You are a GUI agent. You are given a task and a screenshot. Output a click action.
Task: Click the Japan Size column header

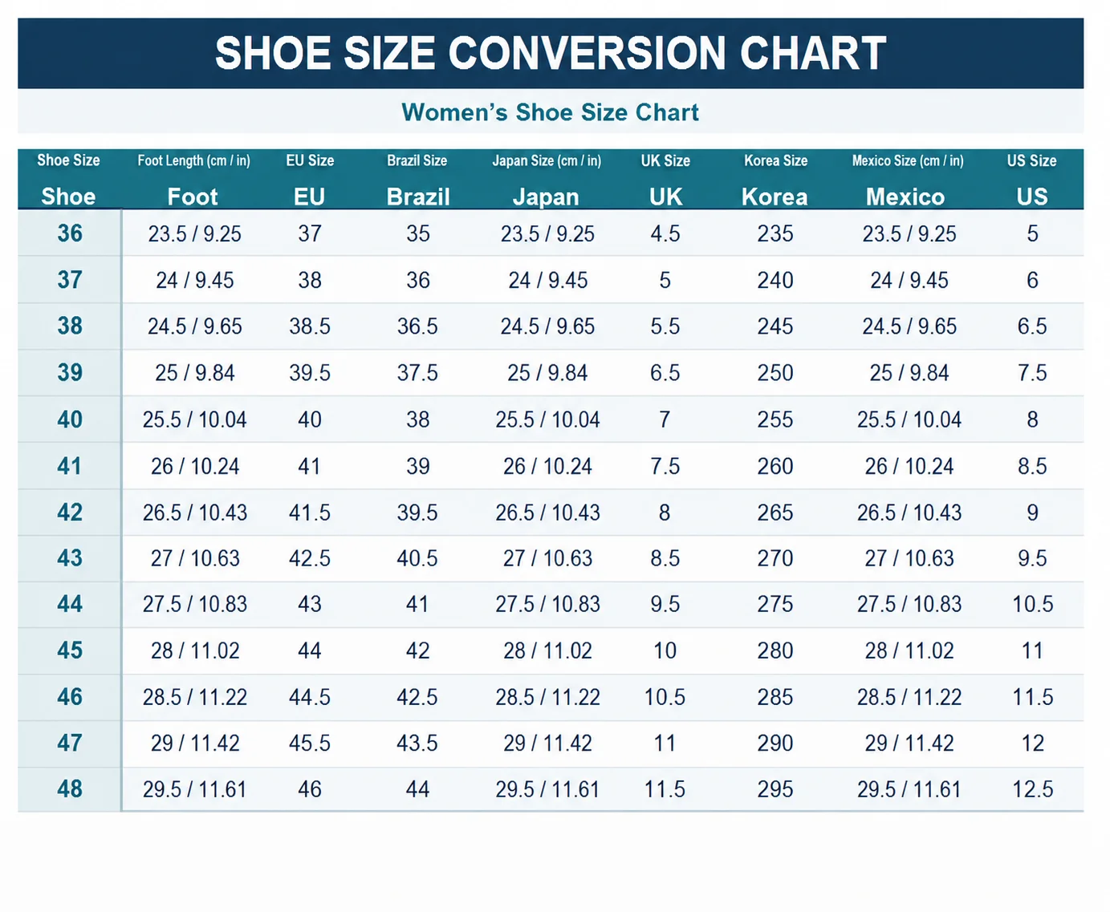point(547,179)
